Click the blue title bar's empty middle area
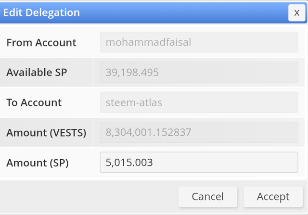The image size is (308, 215). pos(183,13)
